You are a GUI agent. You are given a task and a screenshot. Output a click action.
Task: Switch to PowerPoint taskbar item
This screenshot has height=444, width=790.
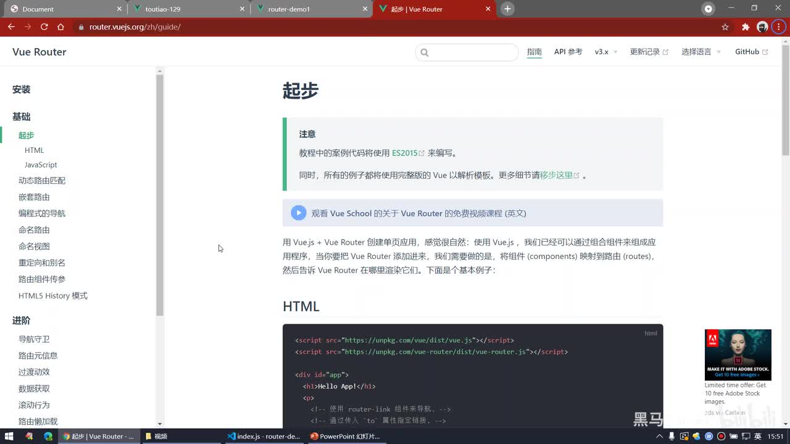click(346, 436)
